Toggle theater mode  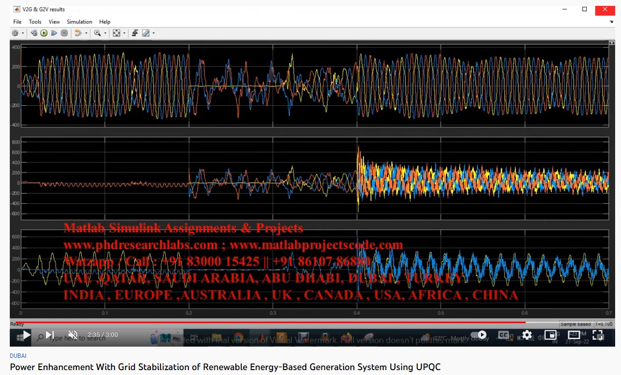[x=574, y=335]
